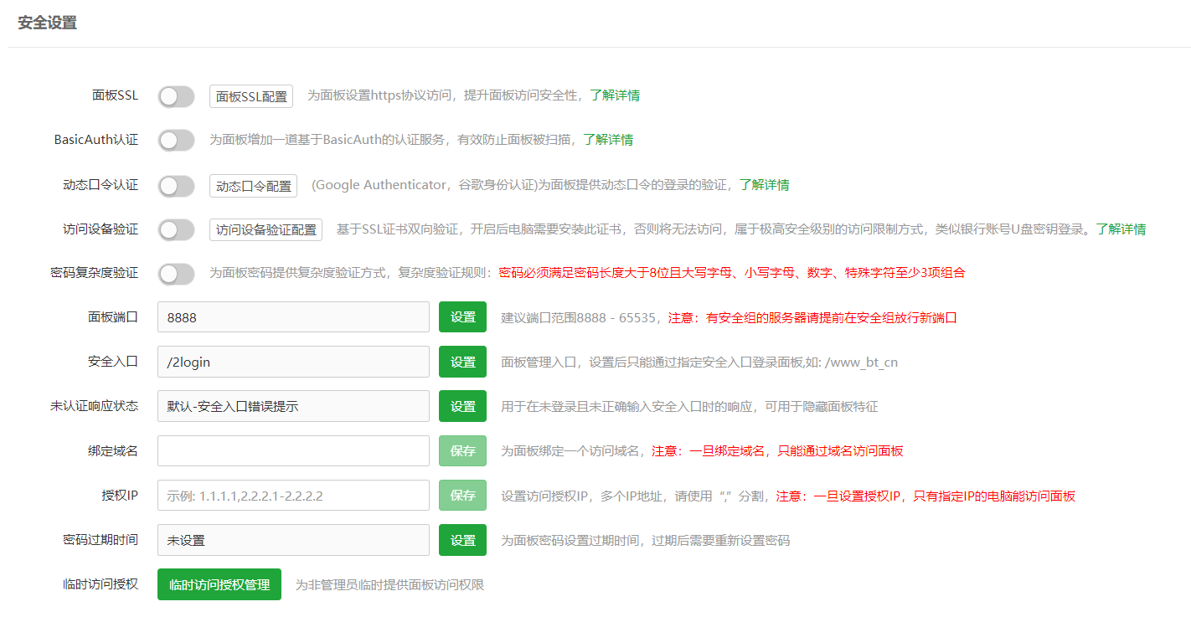Click 设置 beside 未认证响应状态
The image size is (1191, 617).
click(462, 406)
